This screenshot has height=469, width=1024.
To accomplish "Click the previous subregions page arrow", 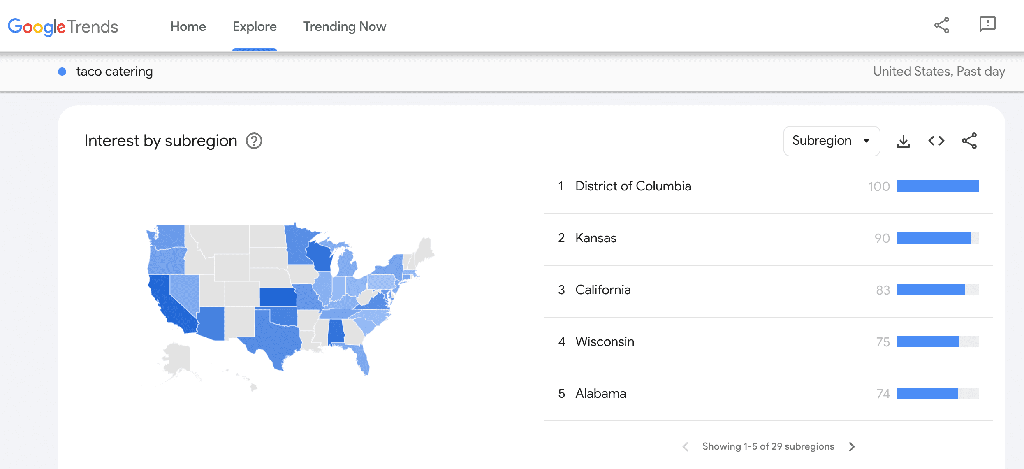I will [x=685, y=447].
